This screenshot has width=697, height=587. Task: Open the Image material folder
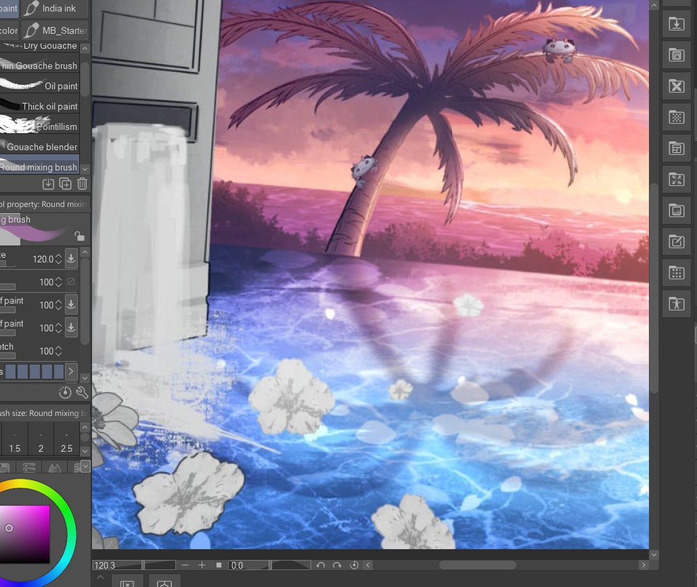pos(677,210)
